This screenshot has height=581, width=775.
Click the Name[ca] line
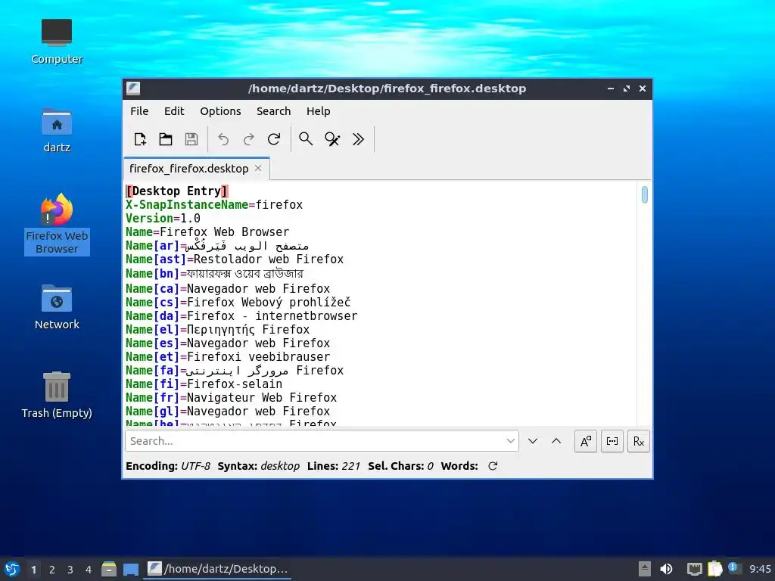[x=228, y=288]
